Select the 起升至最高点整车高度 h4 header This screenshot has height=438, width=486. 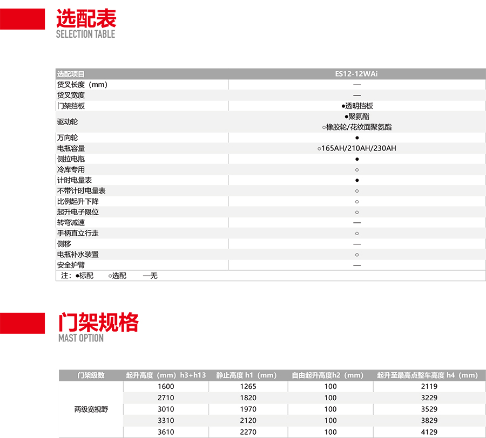428,375
